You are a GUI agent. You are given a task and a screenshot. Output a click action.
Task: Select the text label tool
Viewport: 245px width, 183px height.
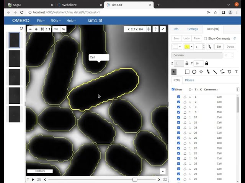click(x=236, y=72)
